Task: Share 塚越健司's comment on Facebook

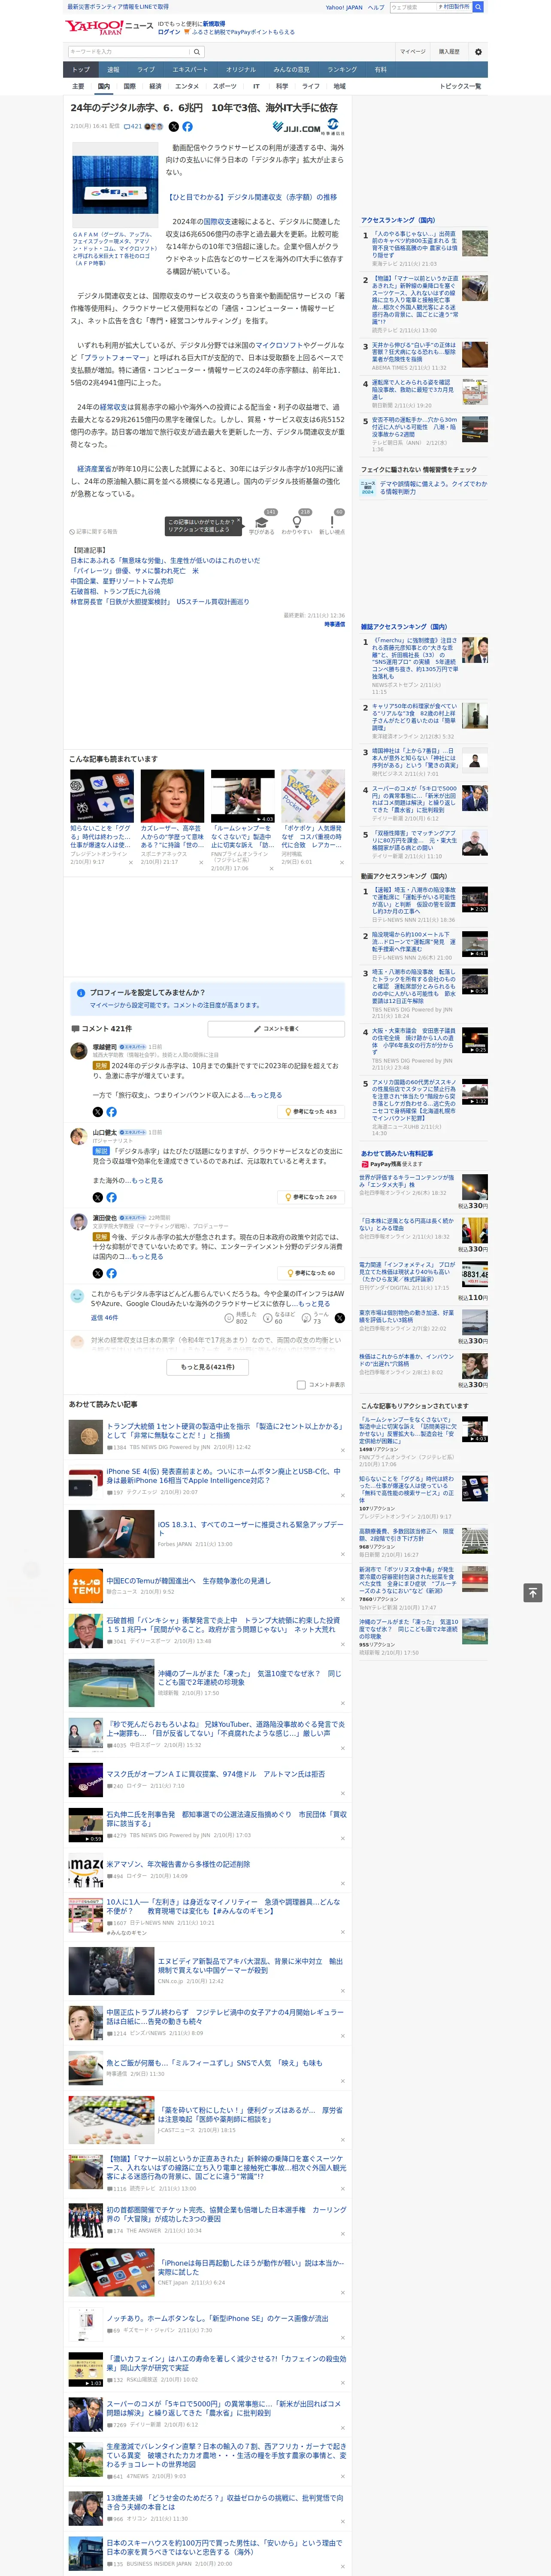Action: 111,1111
